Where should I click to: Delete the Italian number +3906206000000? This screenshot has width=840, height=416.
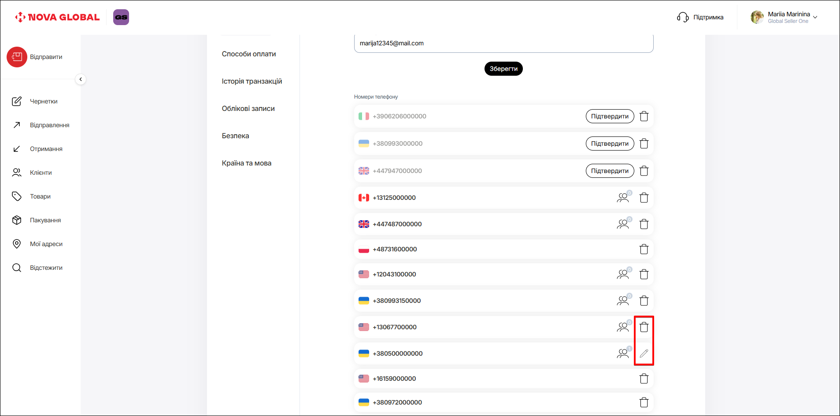(x=644, y=116)
